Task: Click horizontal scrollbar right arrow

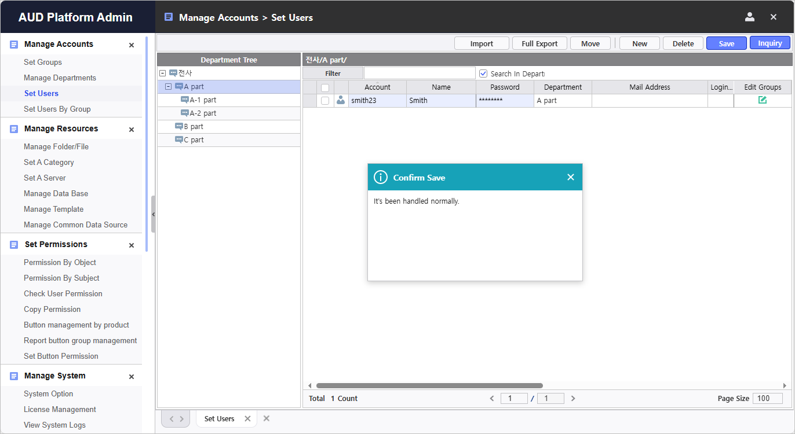Action: tap(785, 385)
